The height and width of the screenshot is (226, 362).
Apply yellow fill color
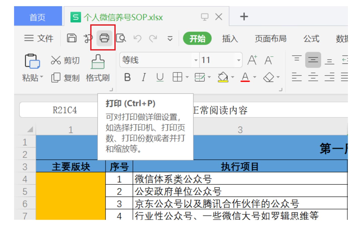tap(223, 77)
